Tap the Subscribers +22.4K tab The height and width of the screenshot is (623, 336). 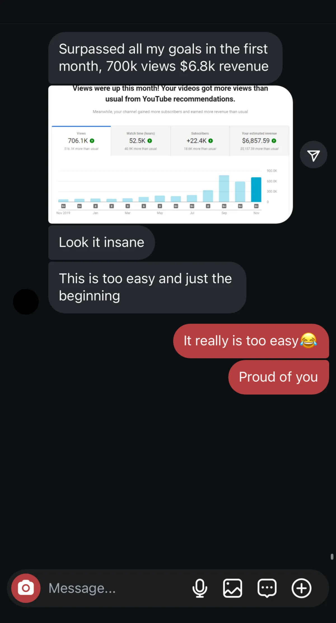point(200,141)
